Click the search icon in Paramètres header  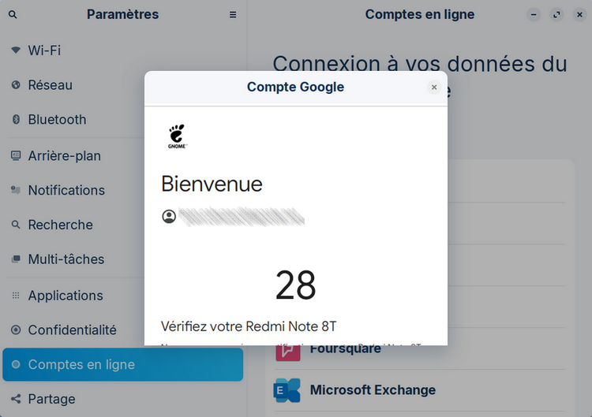coord(13,14)
